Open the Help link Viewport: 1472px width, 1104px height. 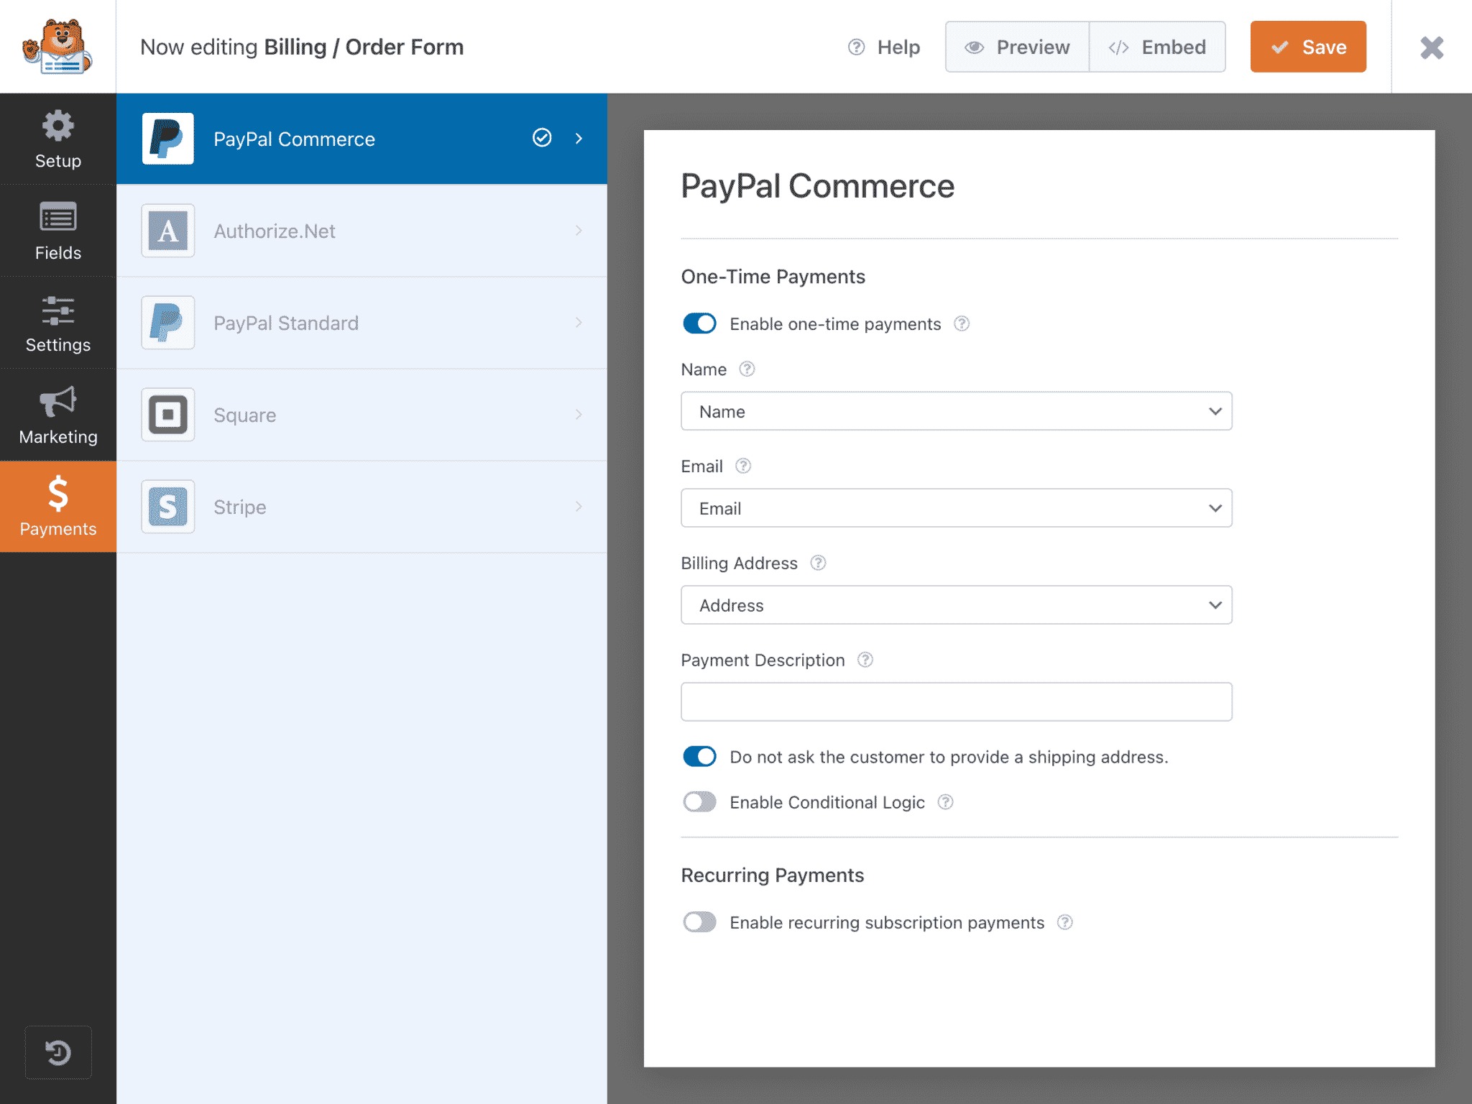pyautogui.click(x=884, y=47)
